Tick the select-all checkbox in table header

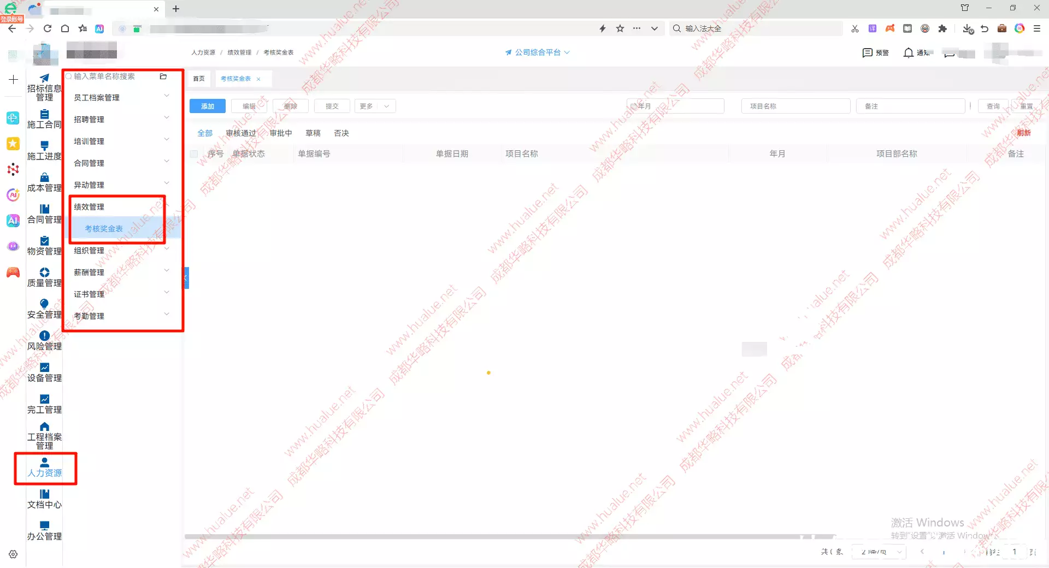[194, 154]
